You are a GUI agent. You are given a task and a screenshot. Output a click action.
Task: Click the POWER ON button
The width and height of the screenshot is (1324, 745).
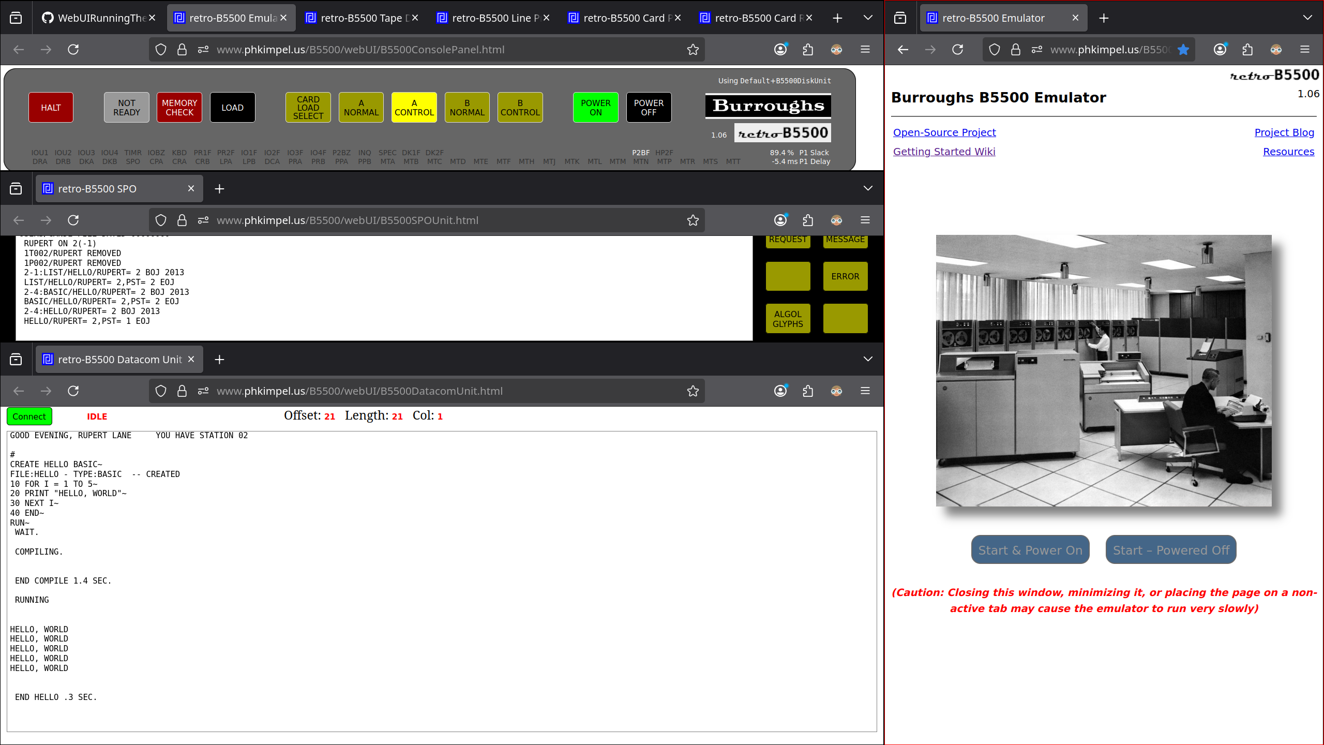tap(596, 108)
